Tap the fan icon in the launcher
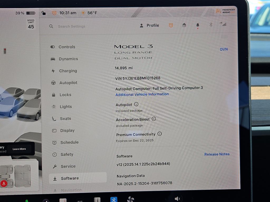This screenshot has height=202, width=270. 131,199
